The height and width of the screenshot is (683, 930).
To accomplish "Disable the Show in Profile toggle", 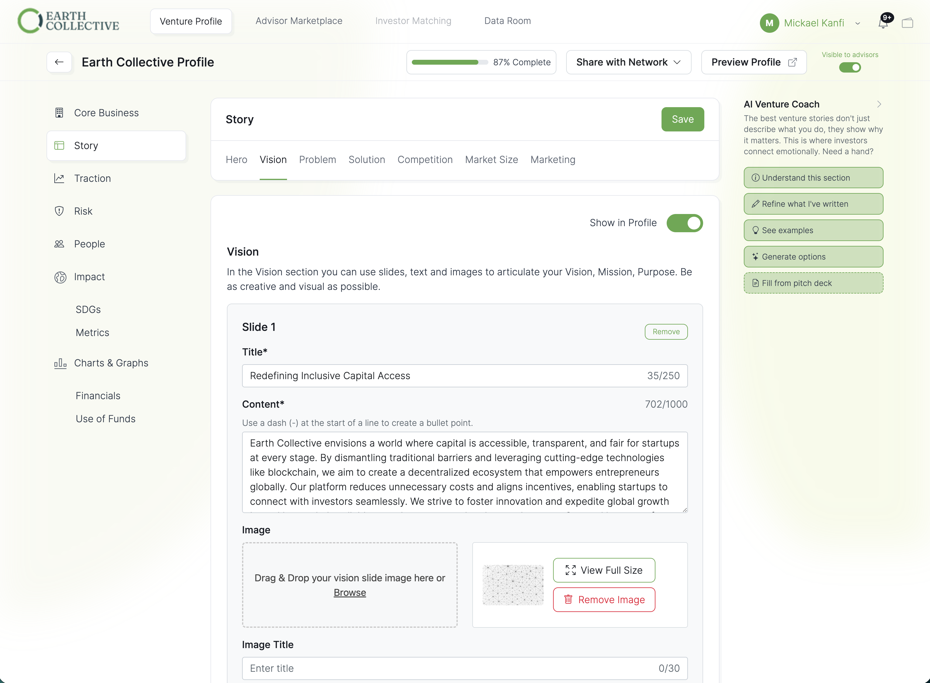I will (684, 223).
